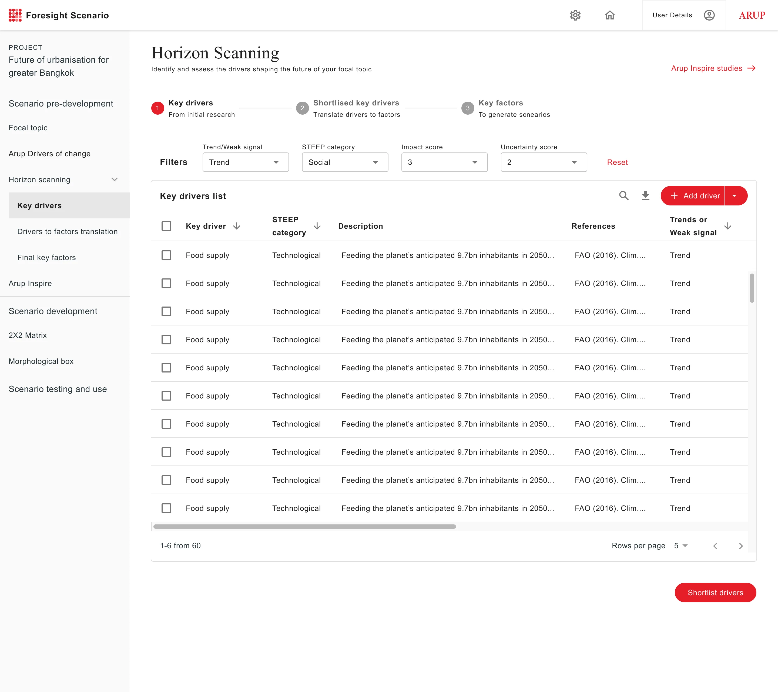Check the first Food supply row
The width and height of the screenshot is (778, 692).
pyautogui.click(x=166, y=255)
